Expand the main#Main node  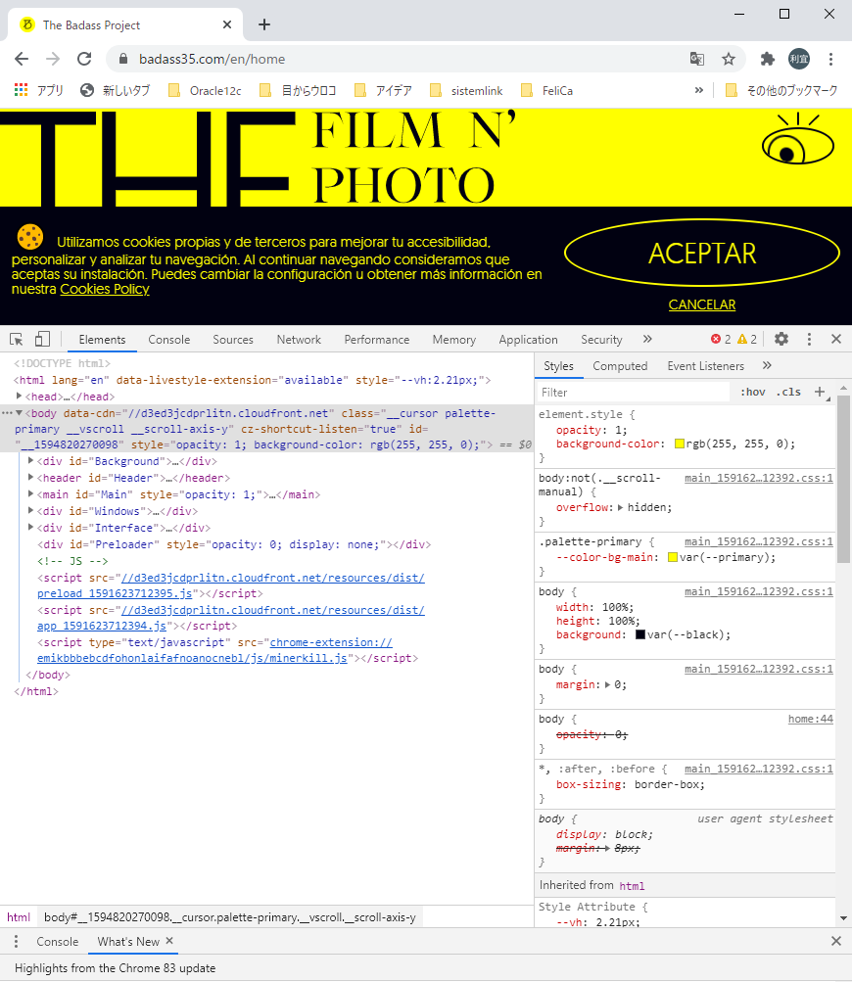tap(30, 493)
